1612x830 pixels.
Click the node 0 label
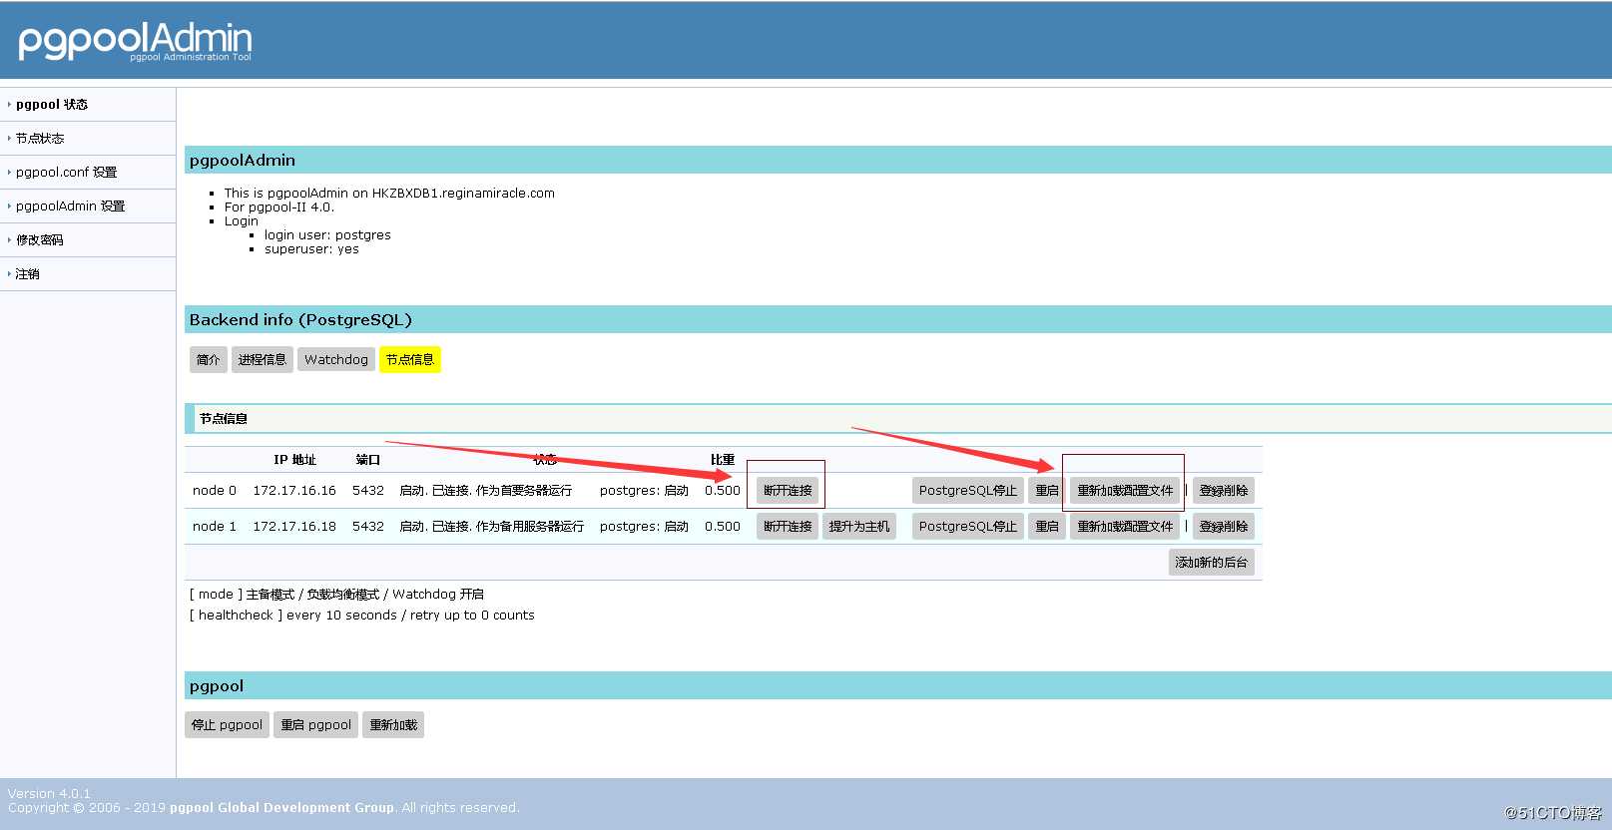(x=215, y=491)
